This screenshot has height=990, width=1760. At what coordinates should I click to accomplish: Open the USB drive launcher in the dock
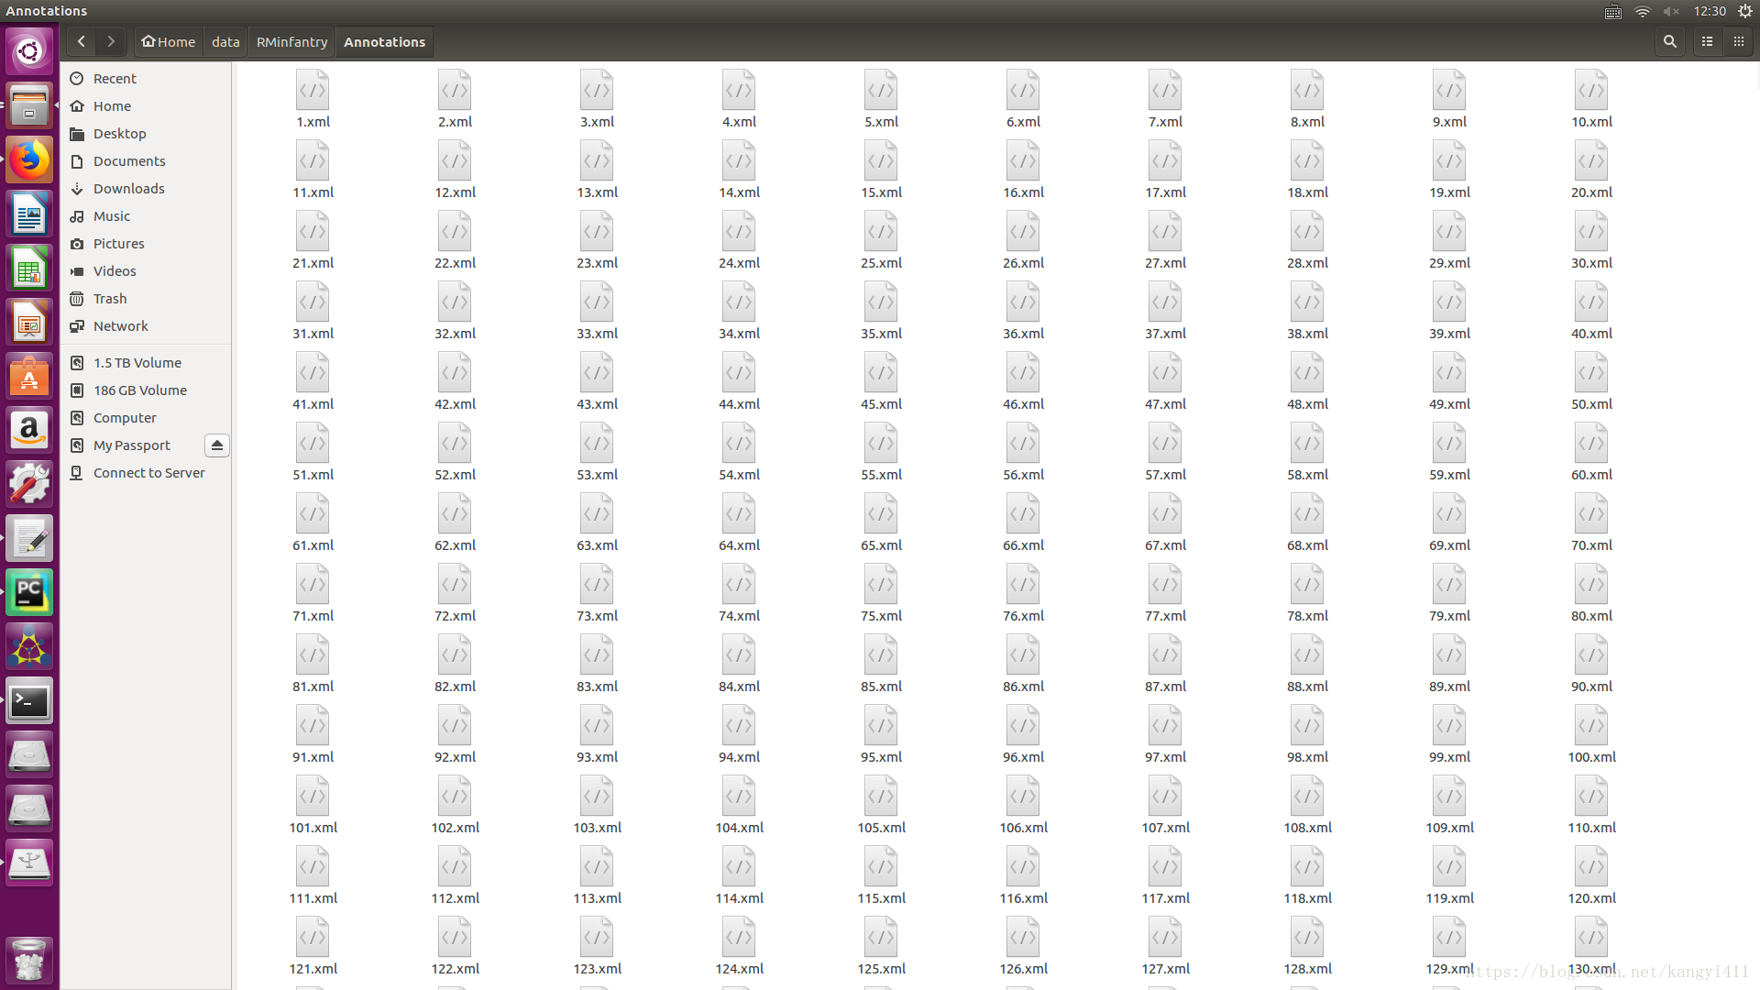[29, 863]
